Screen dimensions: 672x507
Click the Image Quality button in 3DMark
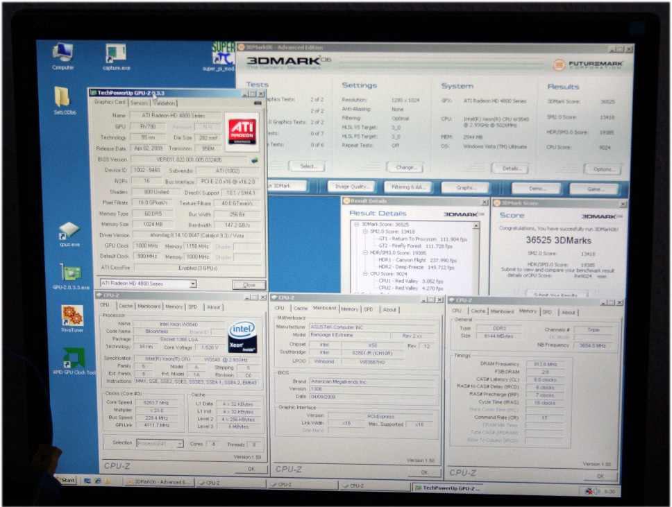(351, 187)
